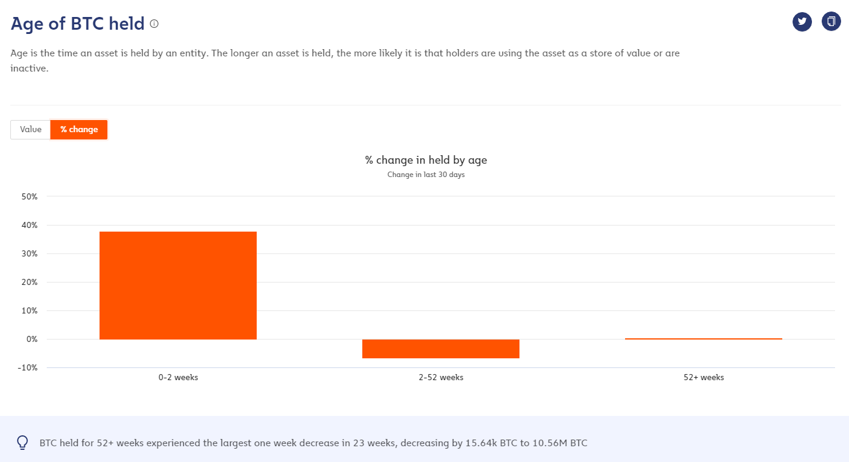Click the 0% y-axis label
The image size is (849, 462).
(32, 339)
